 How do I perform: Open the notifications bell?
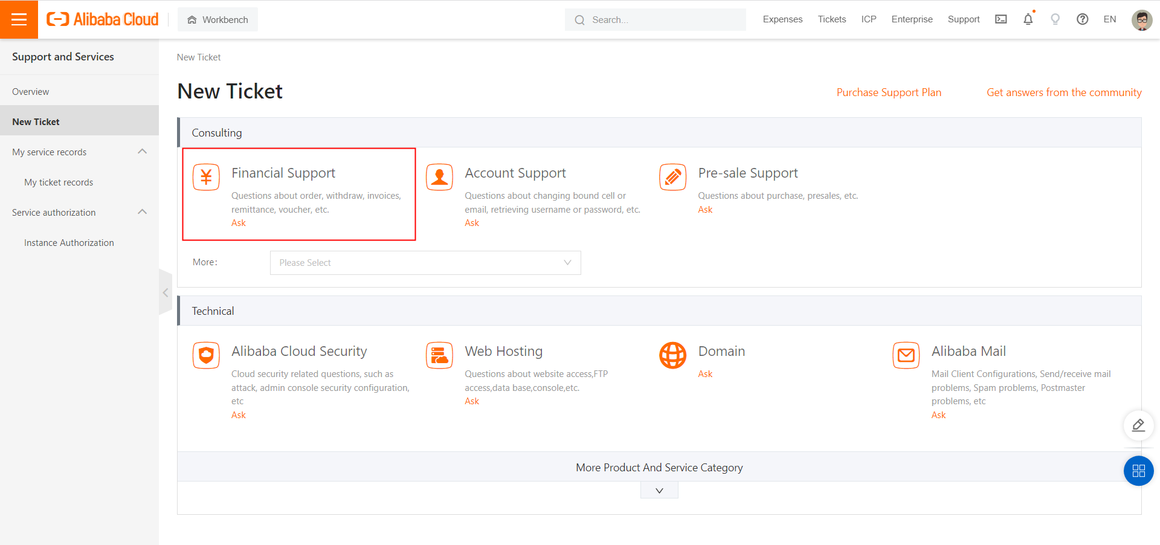1028,19
